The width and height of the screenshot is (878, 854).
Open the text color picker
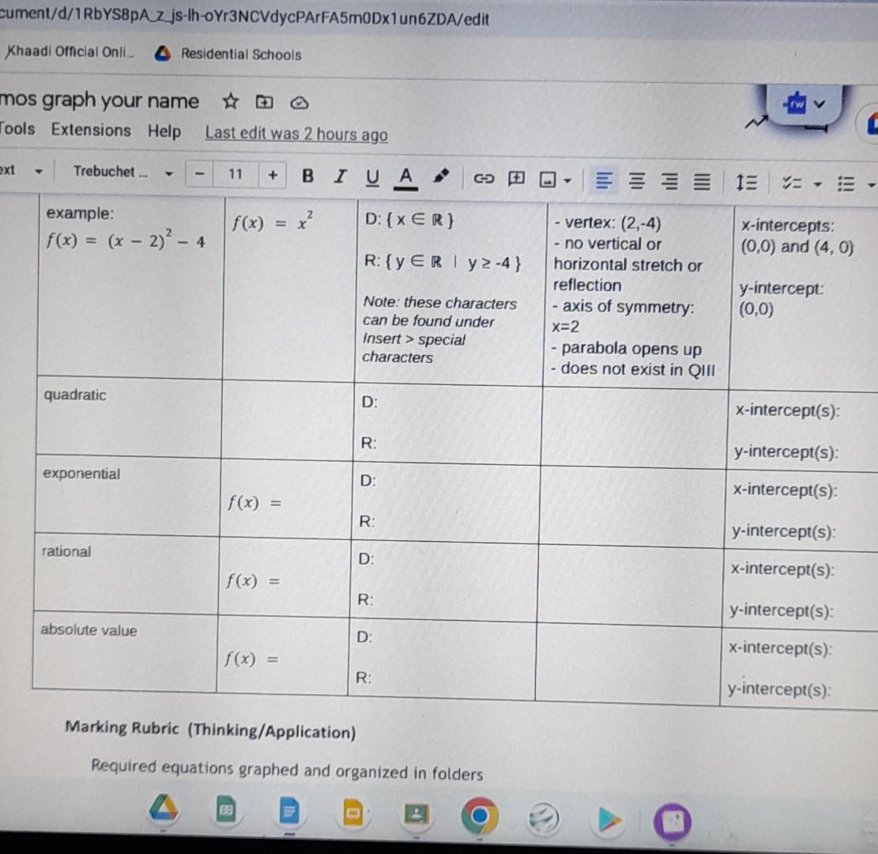[405, 176]
